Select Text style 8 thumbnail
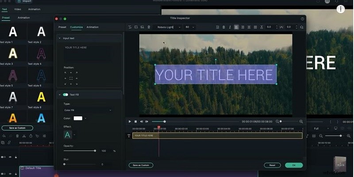This screenshot has width=354, height=177. click(x=41, y=97)
